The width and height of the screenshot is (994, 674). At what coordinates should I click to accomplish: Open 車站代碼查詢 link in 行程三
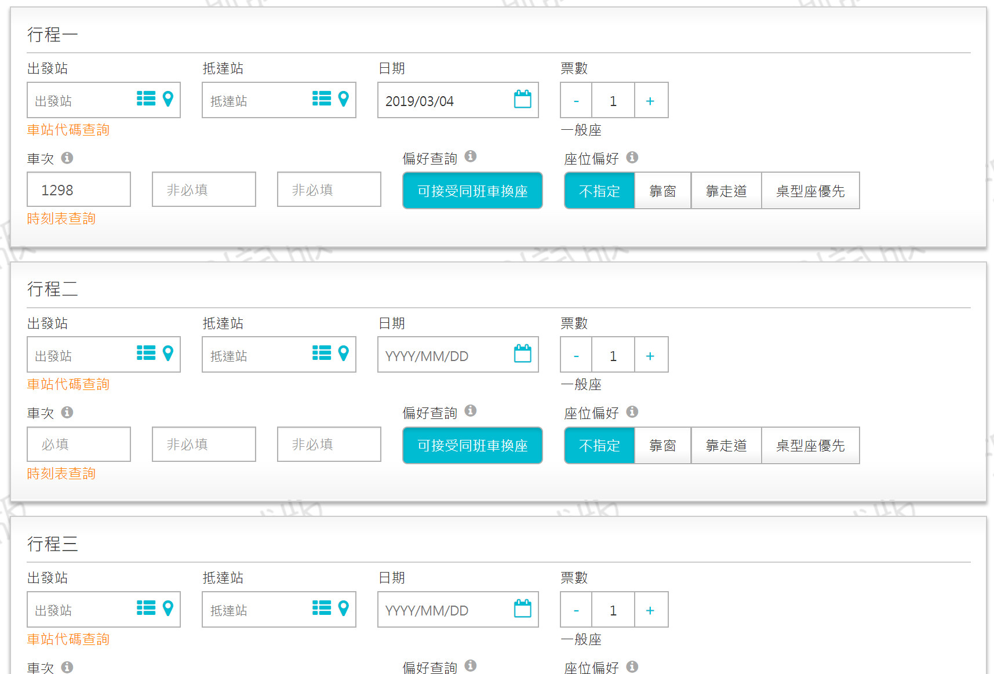click(x=68, y=639)
